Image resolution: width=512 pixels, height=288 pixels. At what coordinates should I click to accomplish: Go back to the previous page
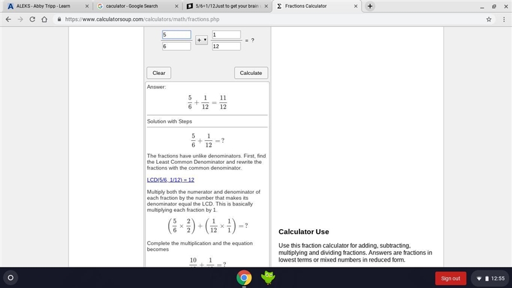coord(8,19)
